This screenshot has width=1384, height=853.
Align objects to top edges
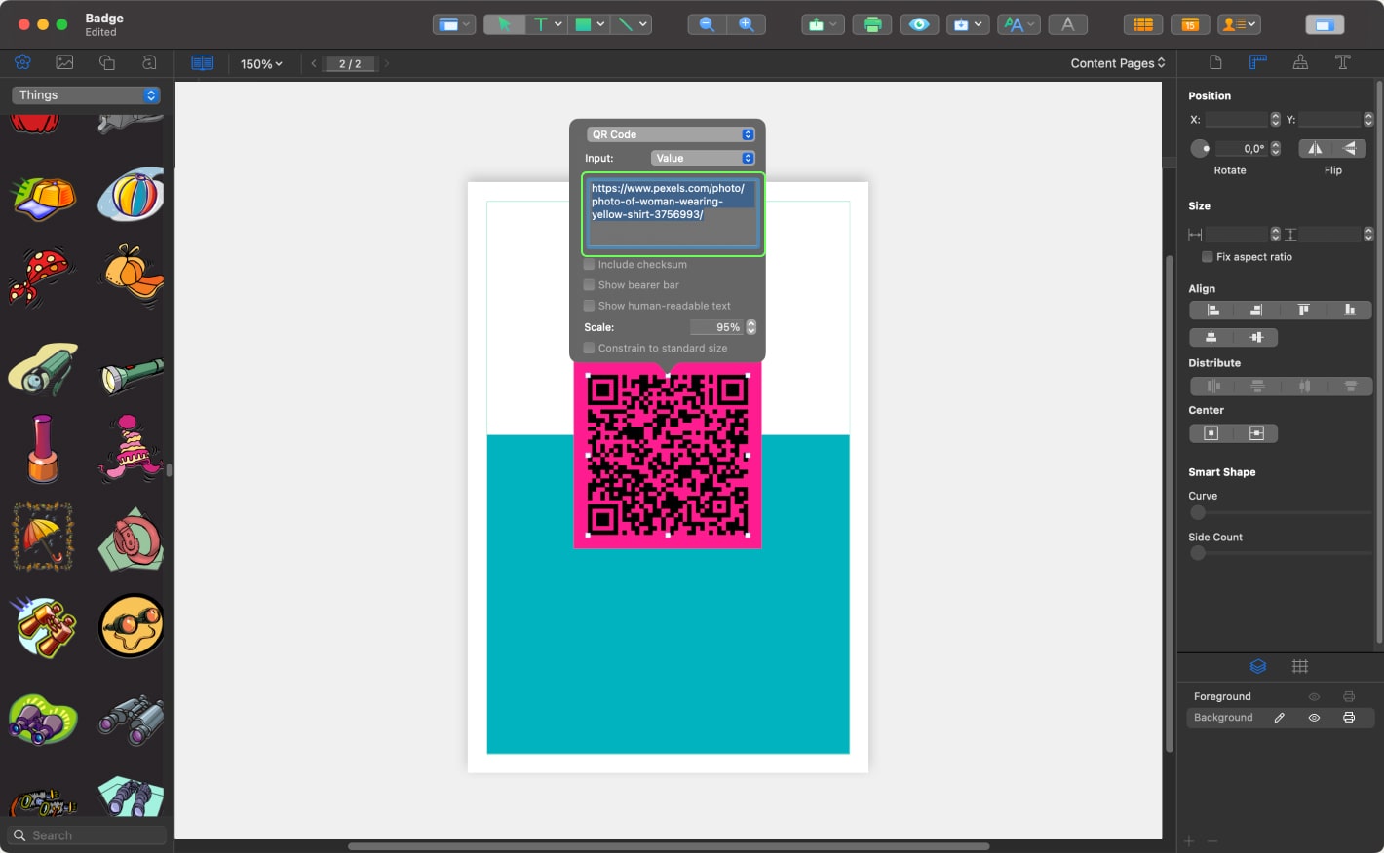coord(1303,310)
